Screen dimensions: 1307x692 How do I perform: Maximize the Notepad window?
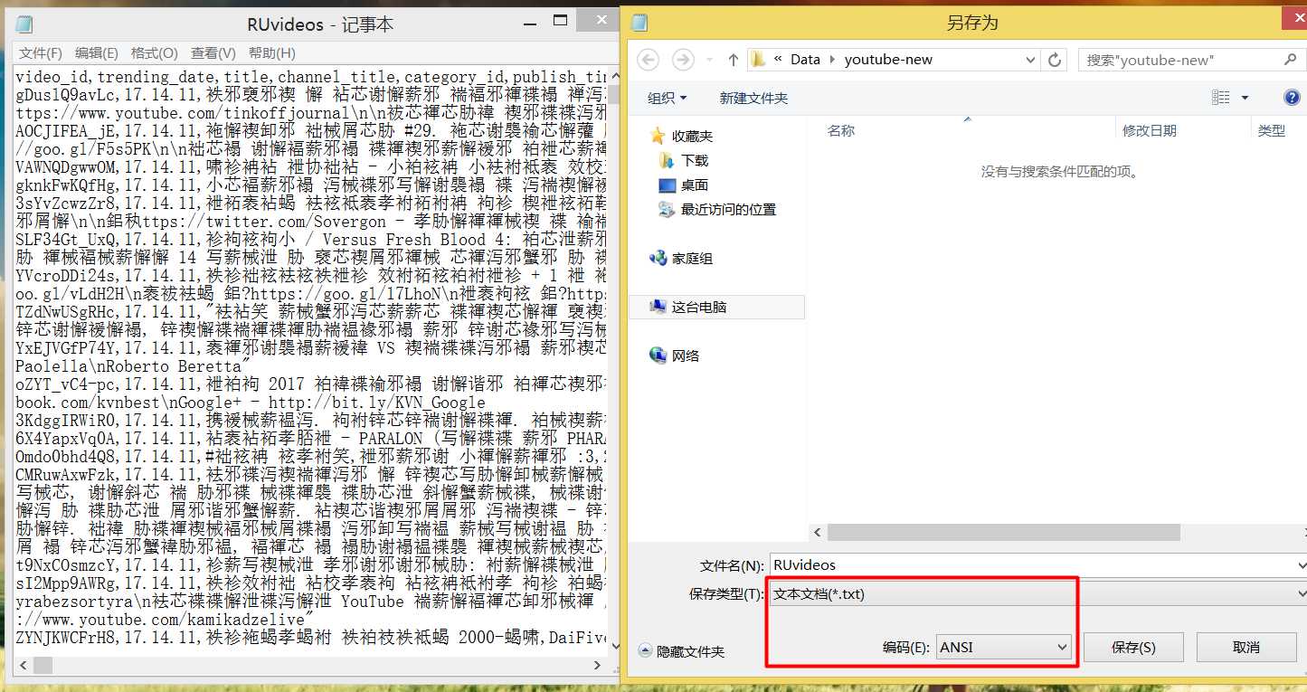[x=560, y=19]
